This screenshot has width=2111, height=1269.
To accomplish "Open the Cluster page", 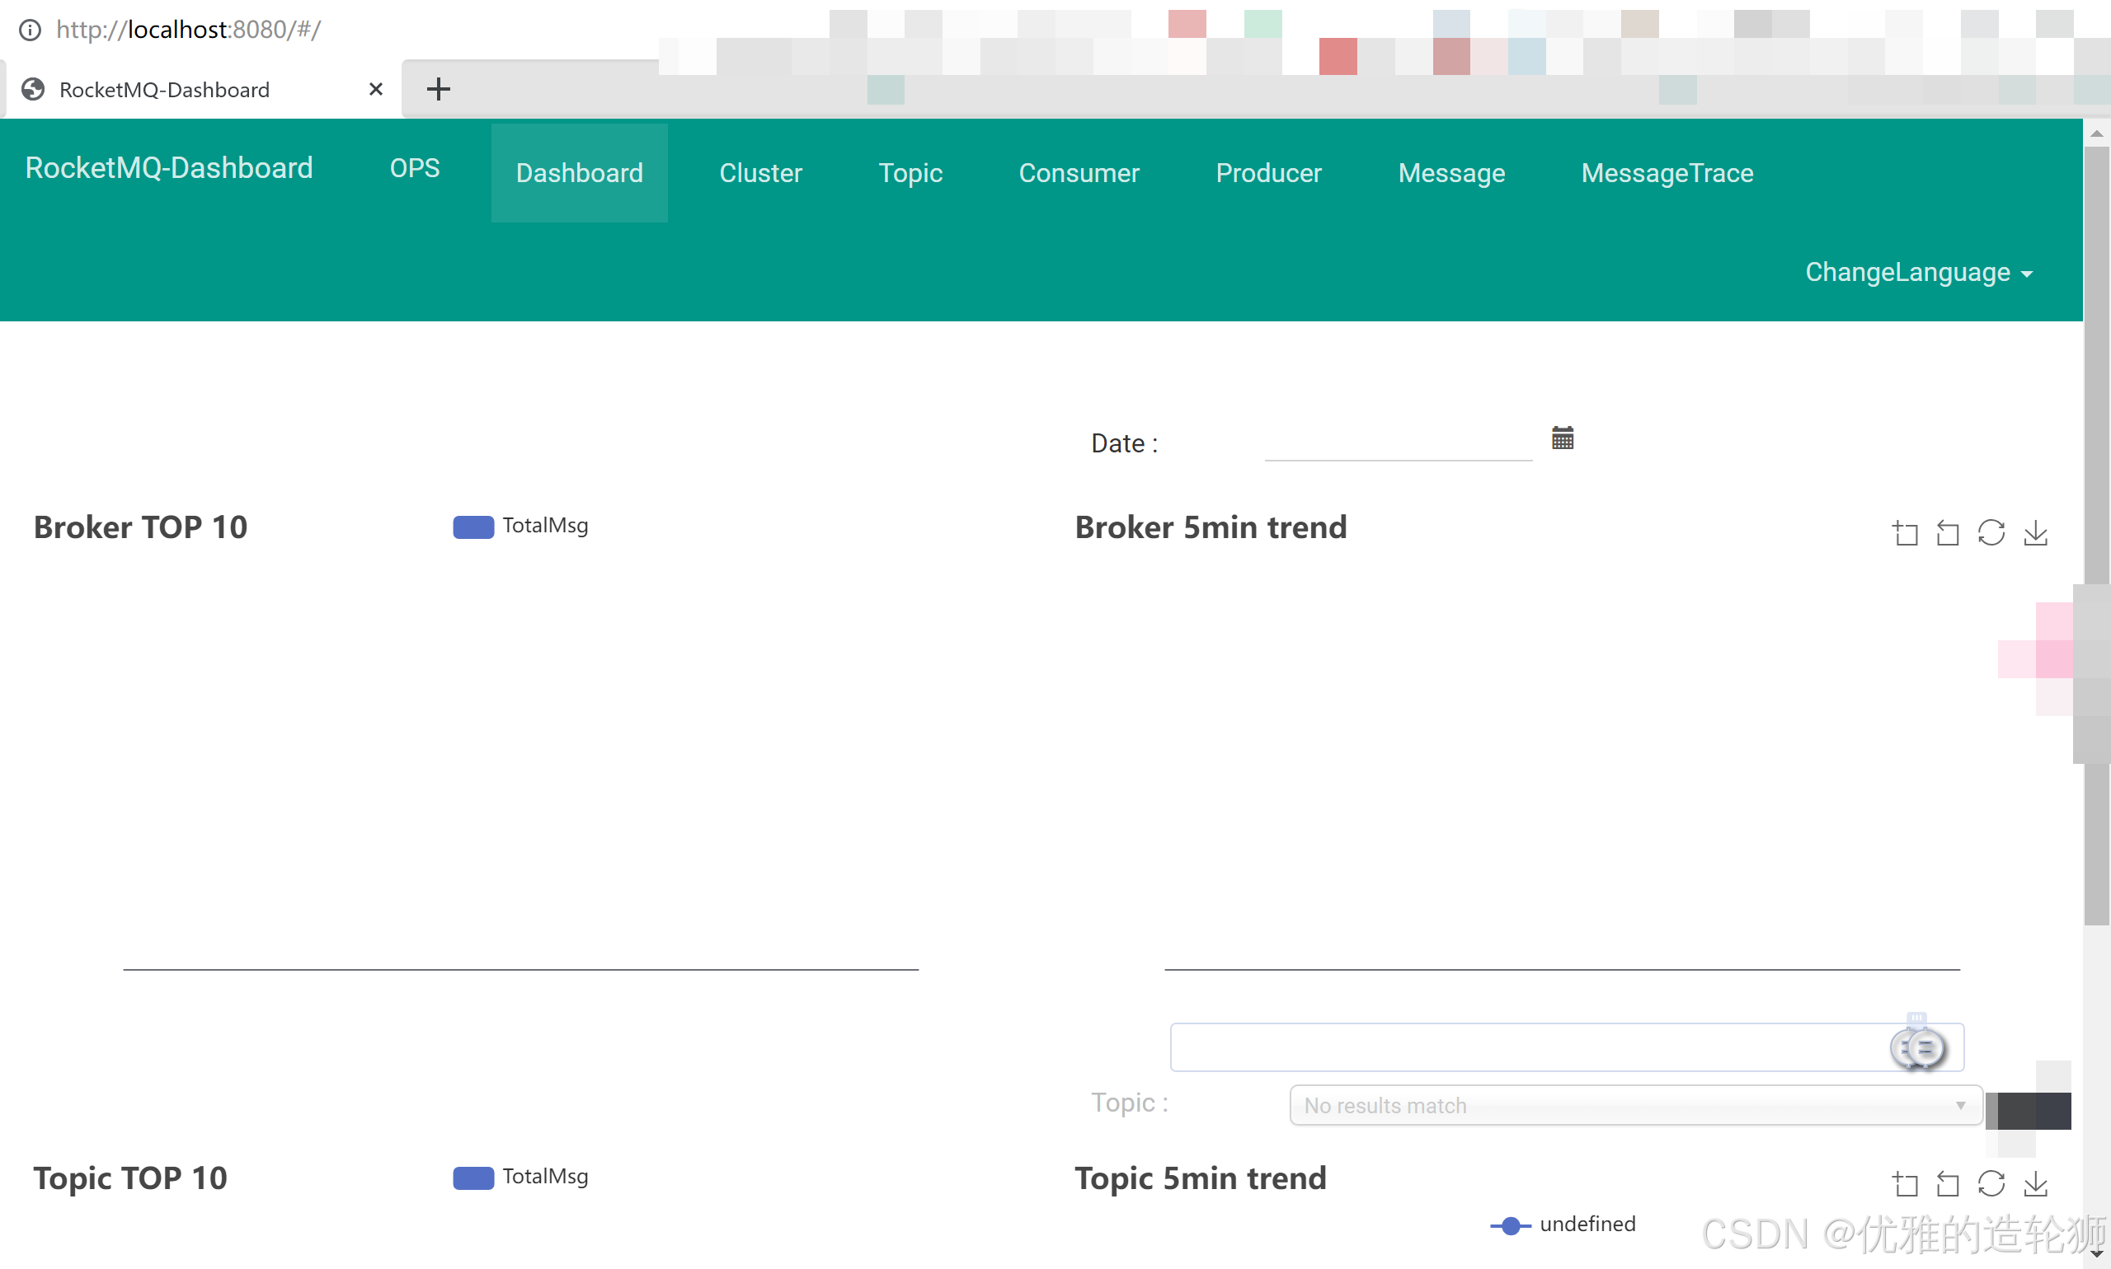I will [761, 173].
